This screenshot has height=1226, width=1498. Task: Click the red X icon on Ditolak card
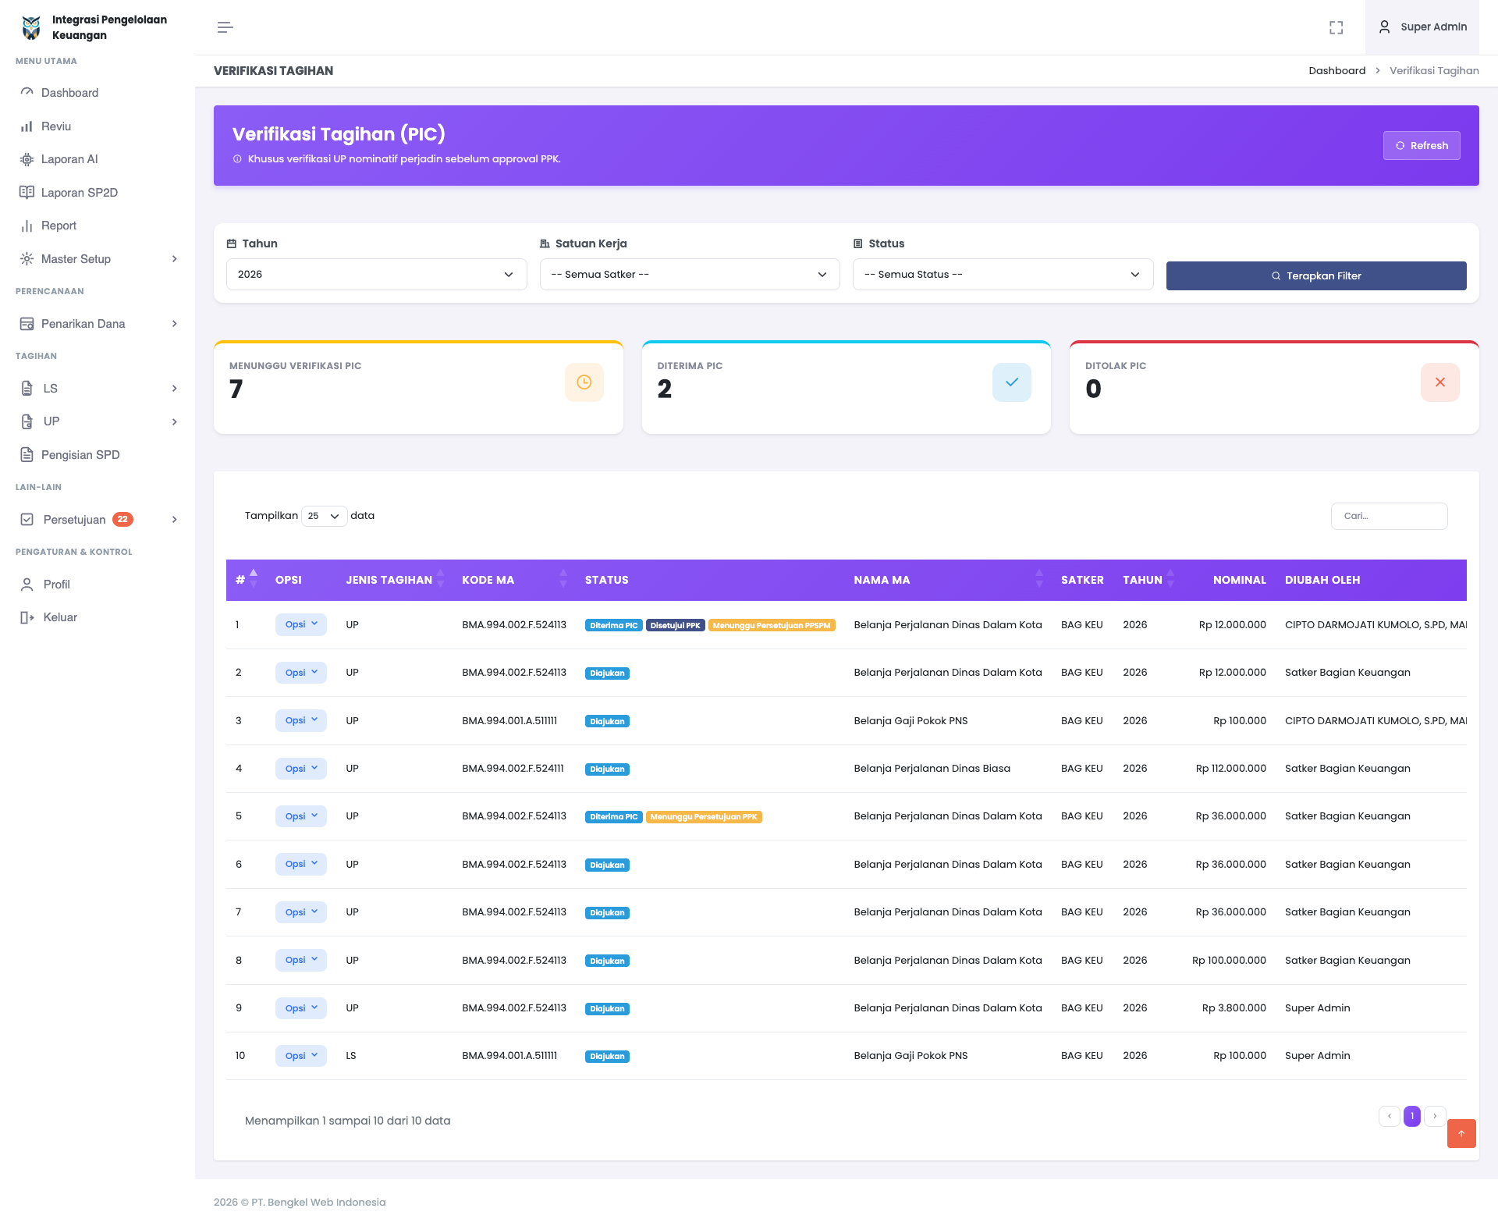pyautogui.click(x=1439, y=382)
